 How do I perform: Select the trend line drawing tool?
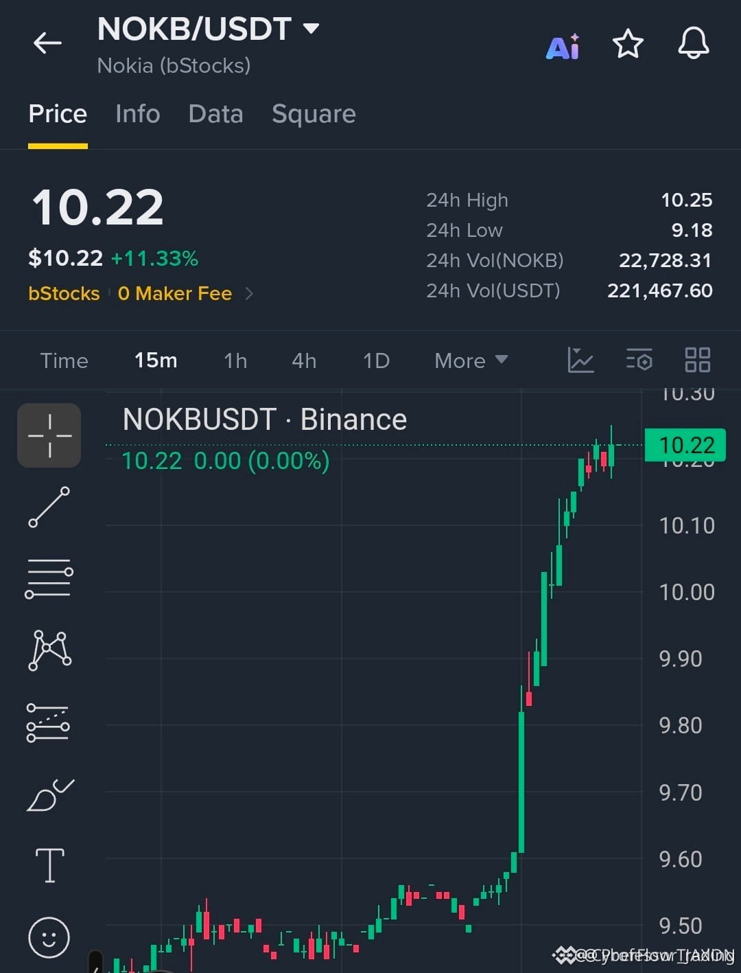(x=49, y=507)
